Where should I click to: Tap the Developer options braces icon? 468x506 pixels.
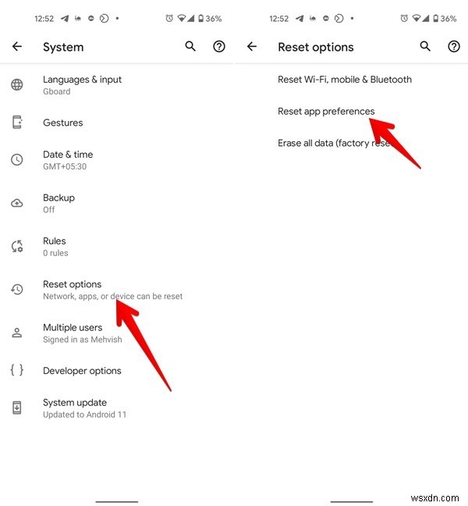tap(17, 370)
